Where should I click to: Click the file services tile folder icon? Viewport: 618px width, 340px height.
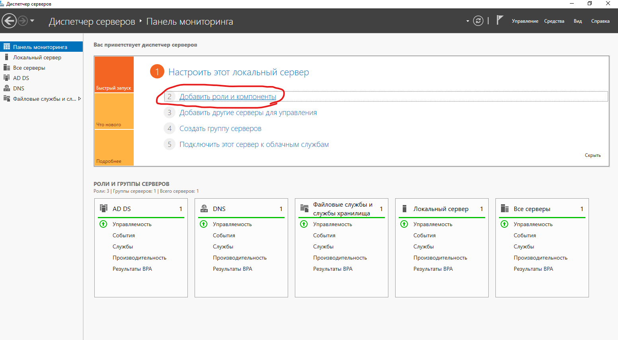[304, 208]
